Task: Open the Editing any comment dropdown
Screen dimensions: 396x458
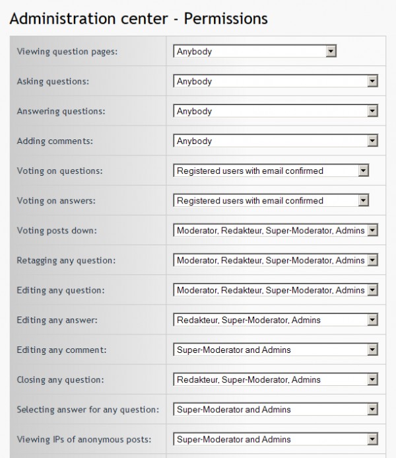Action: pyautogui.click(x=275, y=350)
